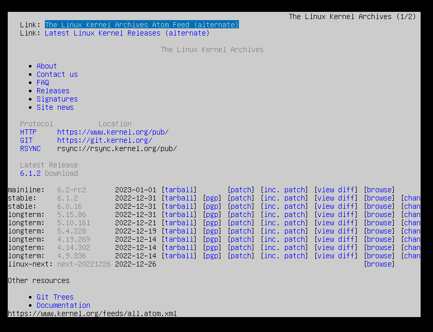Click the 2022-12-26 linux-next date
Image resolution: width=433 pixels, height=332 pixels.
[136, 264]
